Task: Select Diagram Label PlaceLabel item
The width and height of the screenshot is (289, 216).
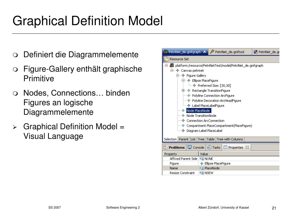Action: point(204,130)
